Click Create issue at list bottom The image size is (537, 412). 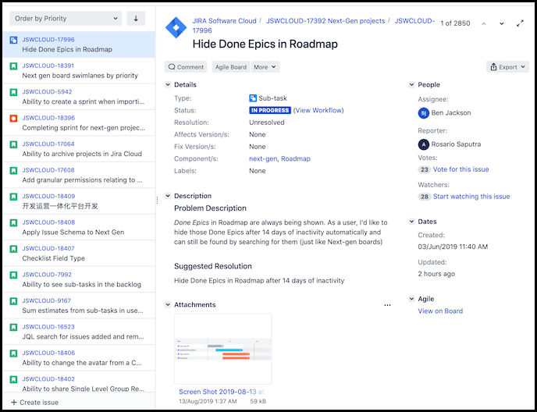35,403
